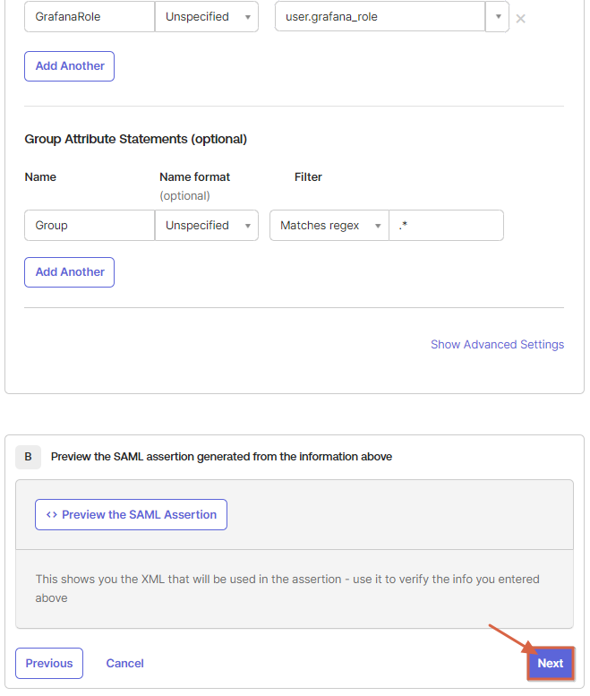This screenshot has width=590, height=696.
Task: Click the code icon on Preview SAML Assertion
Action: point(52,515)
